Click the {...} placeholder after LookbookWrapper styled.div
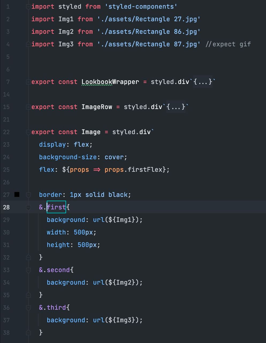This screenshot has height=343, width=266. point(203,82)
